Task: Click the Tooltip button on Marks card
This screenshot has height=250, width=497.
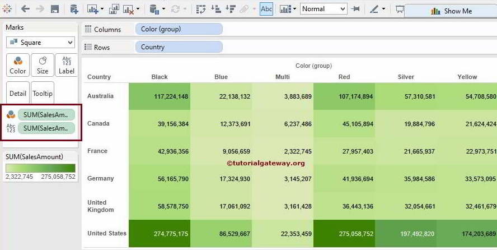Action: coord(43,92)
